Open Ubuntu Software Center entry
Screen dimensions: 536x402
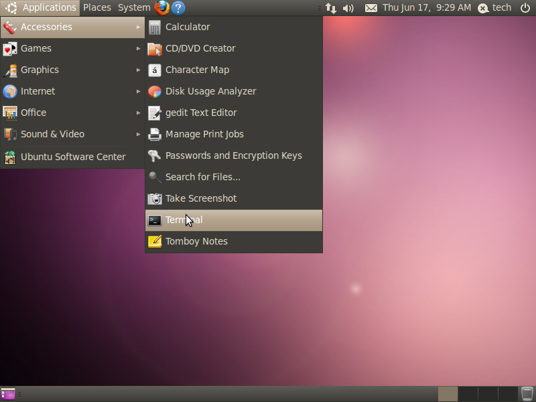[x=72, y=157]
